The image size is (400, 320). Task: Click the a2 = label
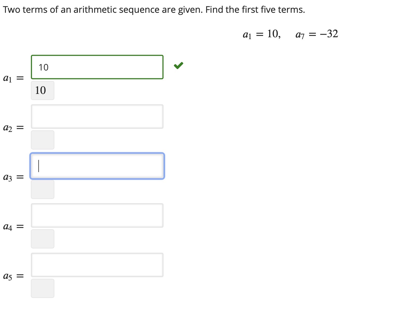(x=13, y=127)
